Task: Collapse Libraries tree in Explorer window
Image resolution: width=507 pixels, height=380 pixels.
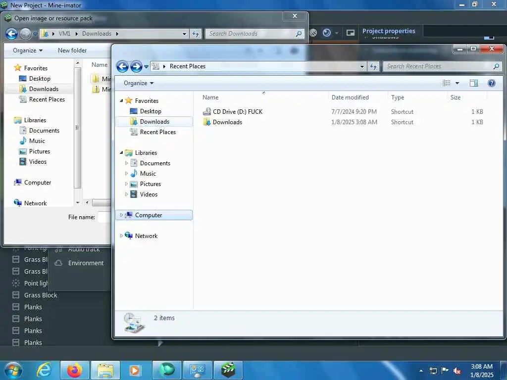Action: point(121,153)
